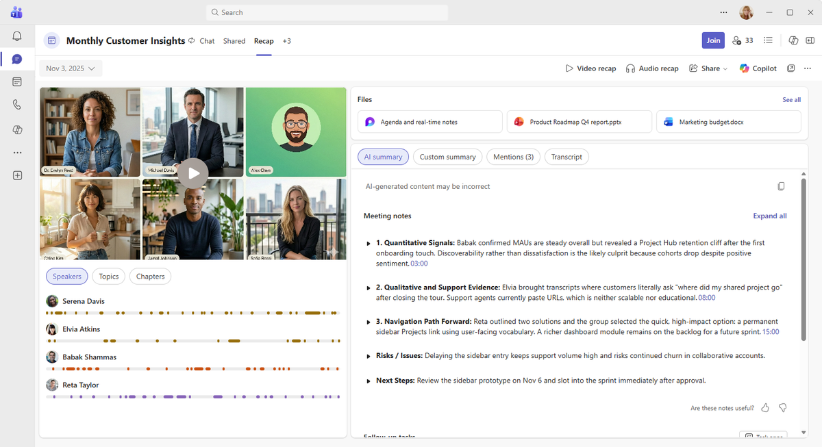Select the Speakers filter pill
Viewport: 822px width, 447px height.
point(67,277)
